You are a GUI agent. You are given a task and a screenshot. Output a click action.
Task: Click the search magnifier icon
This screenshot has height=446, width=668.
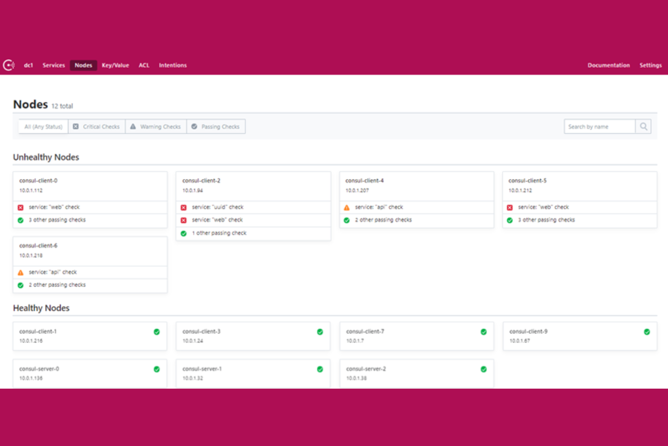point(644,127)
